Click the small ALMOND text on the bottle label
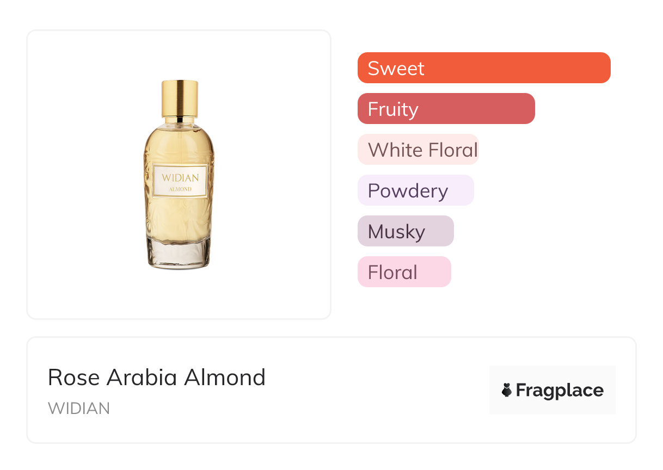Image resolution: width=663 pixels, height=470 pixels. click(180, 189)
